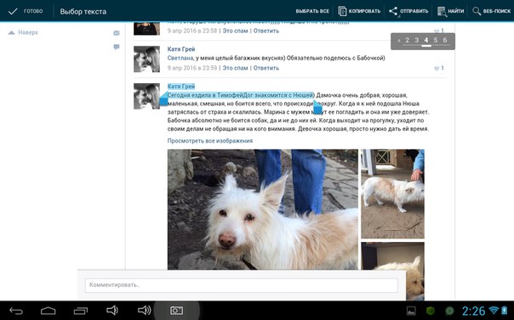This screenshot has height=320, width=514.
Task: Tap Выбрать все in the action bar
Action: click(x=312, y=11)
